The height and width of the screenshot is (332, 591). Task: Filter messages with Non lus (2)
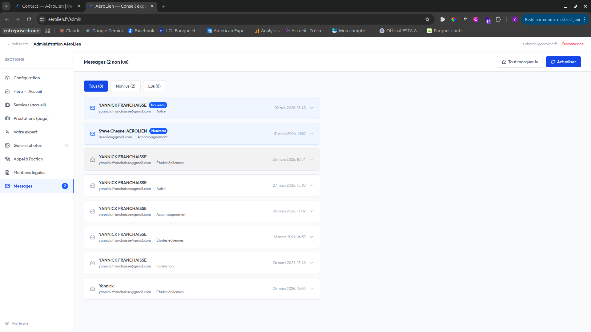(126, 86)
